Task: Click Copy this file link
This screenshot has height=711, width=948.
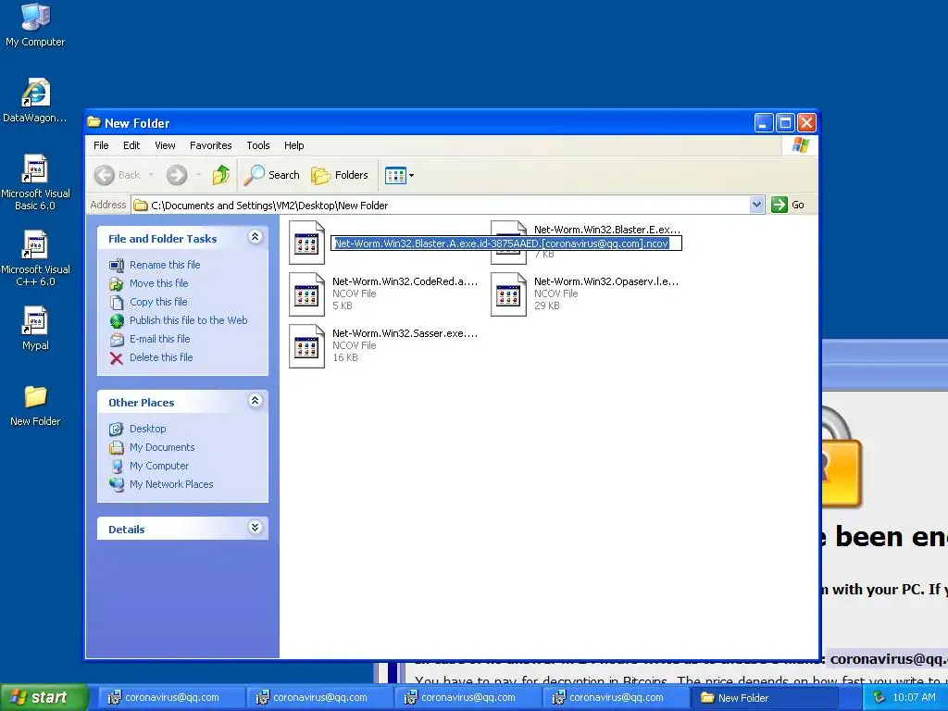Action: click(158, 302)
